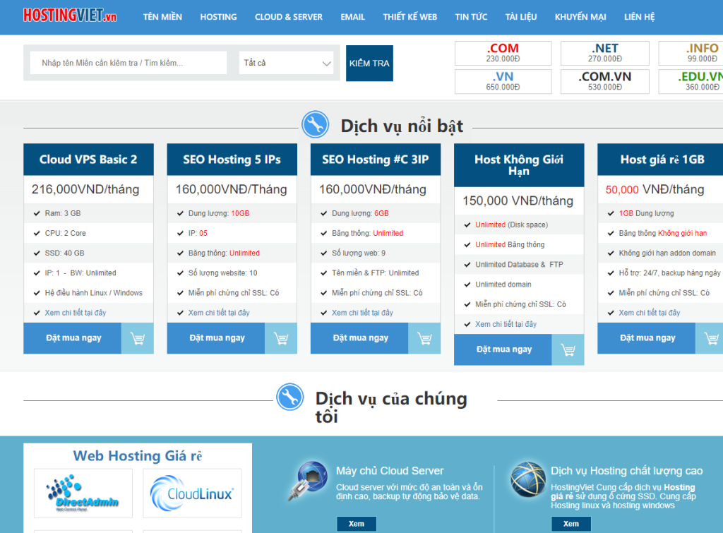Select the .NET 270.000Đ domain box
723x533 pixels.
click(x=605, y=53)
